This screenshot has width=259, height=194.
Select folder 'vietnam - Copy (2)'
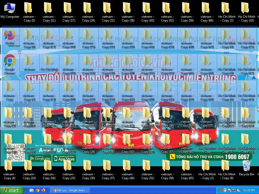tap(10, 117)
